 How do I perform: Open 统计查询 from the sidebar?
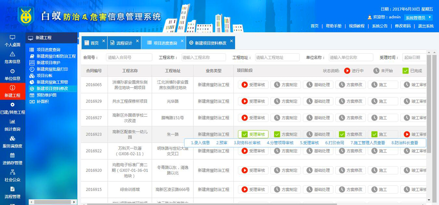click(12, 125)
